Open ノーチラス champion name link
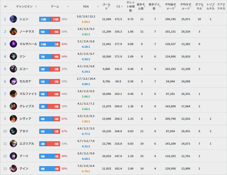227x175 pixels. click(27, 32)
